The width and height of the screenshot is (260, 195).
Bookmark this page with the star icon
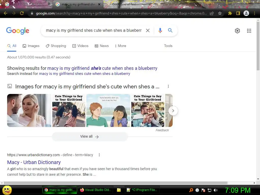[220, 13]
